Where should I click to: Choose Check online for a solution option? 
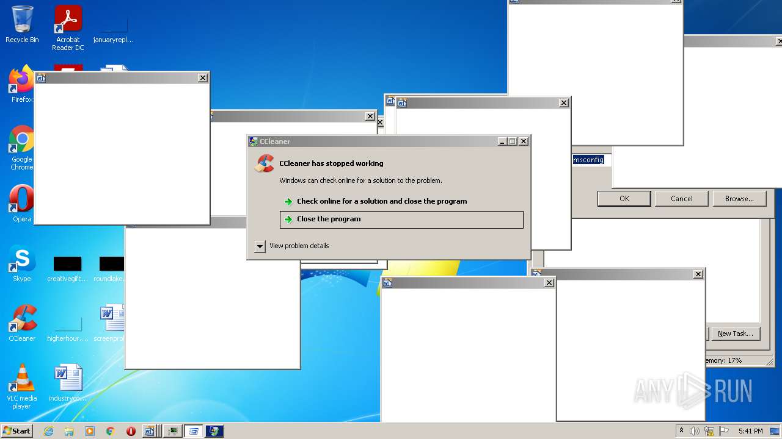382,201
